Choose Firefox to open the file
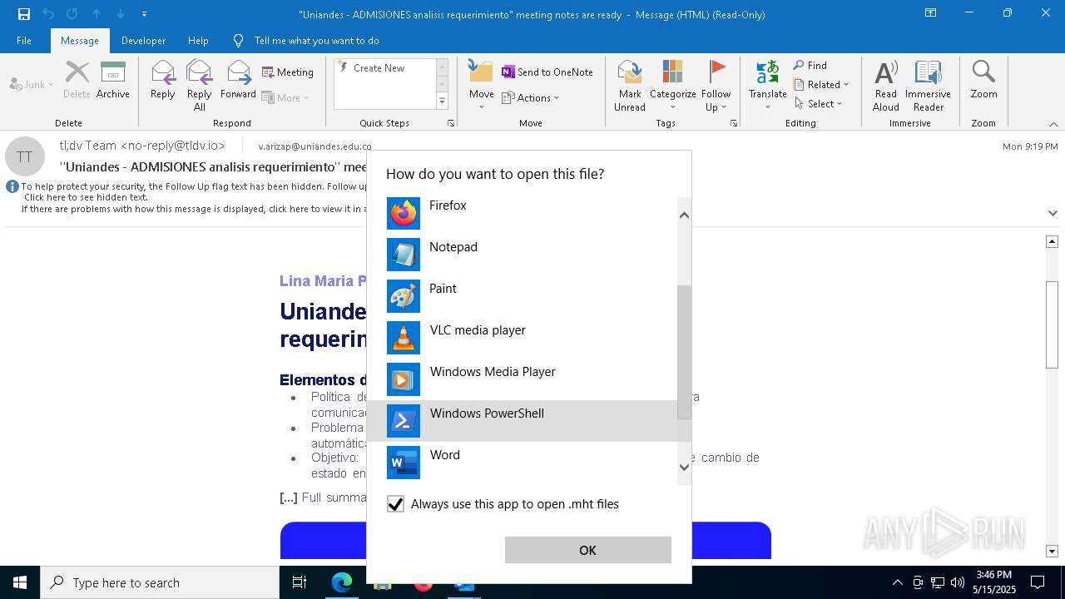This screenshot has width=1065, height=599. (x=523, y=213)
